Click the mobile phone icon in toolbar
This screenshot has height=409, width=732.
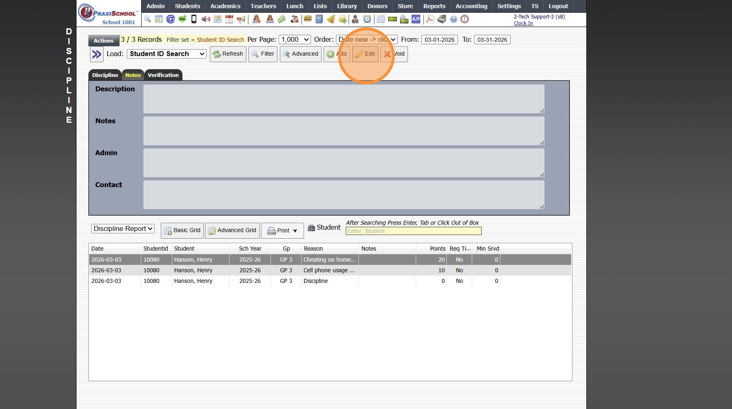[194, 19]
